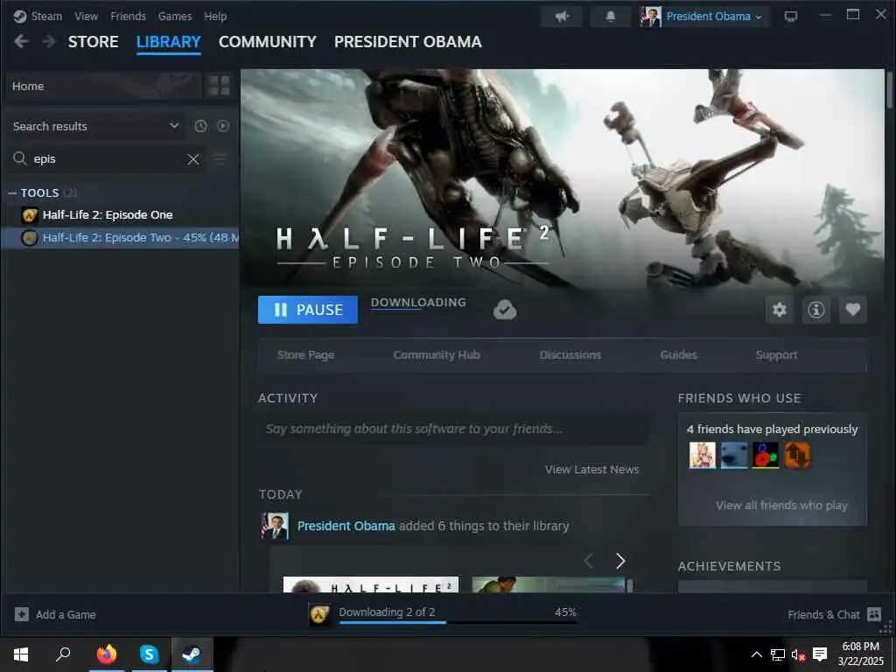The width and height of the screenshot is (896, 672).
Task: Click the activity comment text box
Action: [454, 429]
